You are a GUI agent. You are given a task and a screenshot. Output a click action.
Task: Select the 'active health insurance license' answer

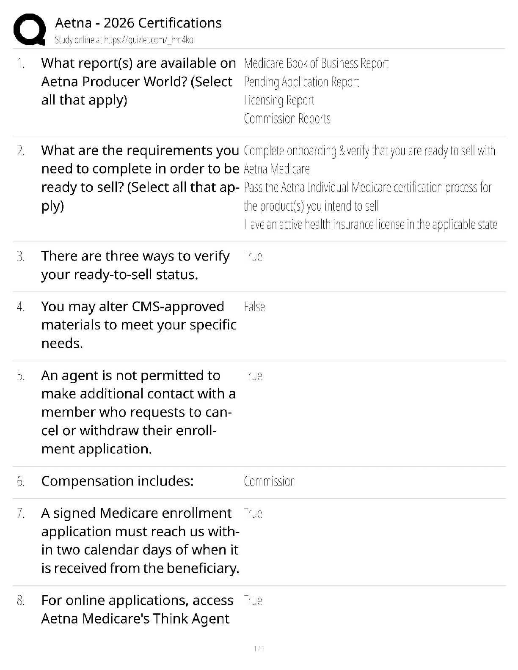pyautogui.click(x=370, y=224)
